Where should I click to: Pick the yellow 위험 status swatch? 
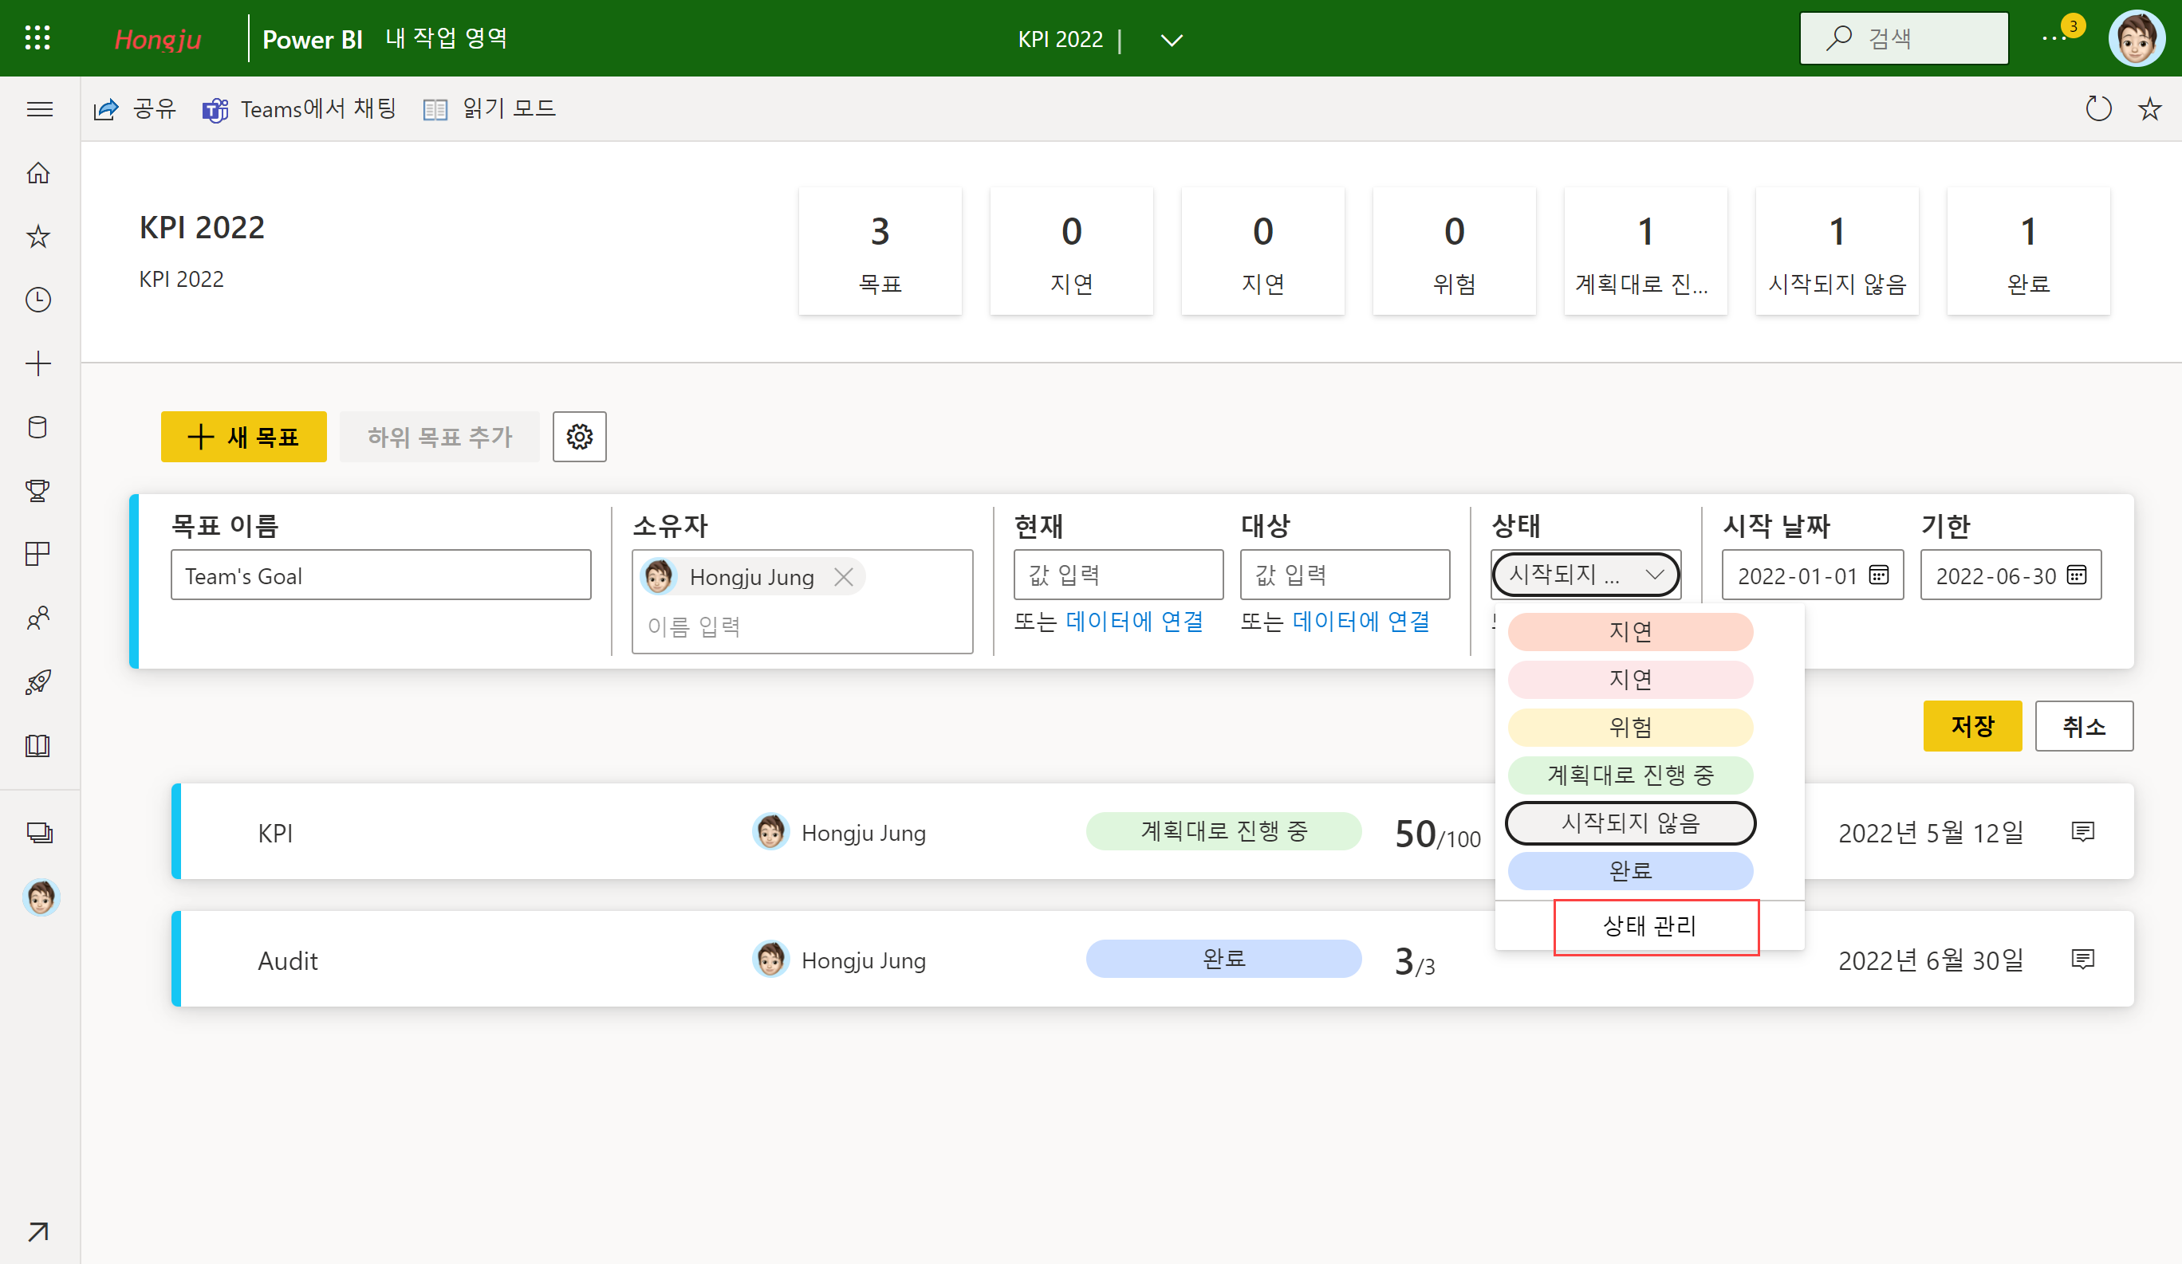1629,727
